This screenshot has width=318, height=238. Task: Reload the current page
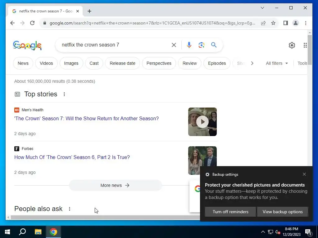click(32, 23)
